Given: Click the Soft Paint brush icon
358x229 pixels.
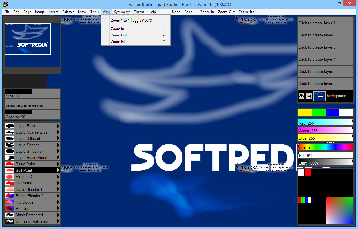Looking at the screenshot, I should coord(10,170).
